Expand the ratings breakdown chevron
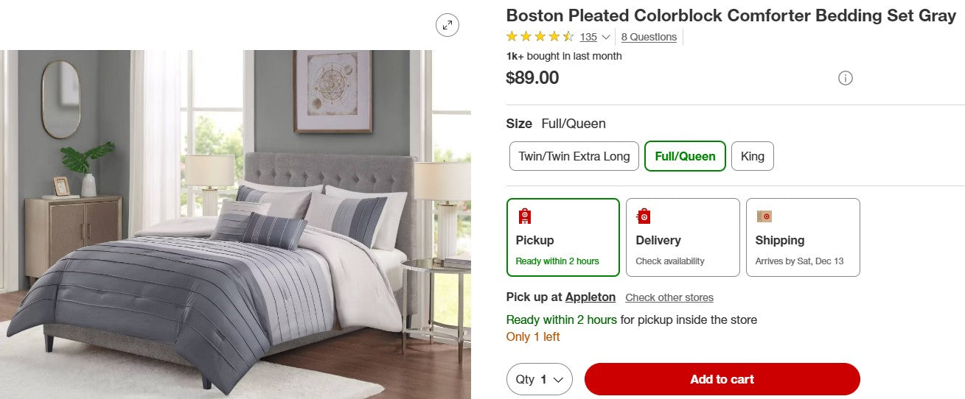Screen dimensions: 965x399 pyautogui.click(x=606, y=37)
